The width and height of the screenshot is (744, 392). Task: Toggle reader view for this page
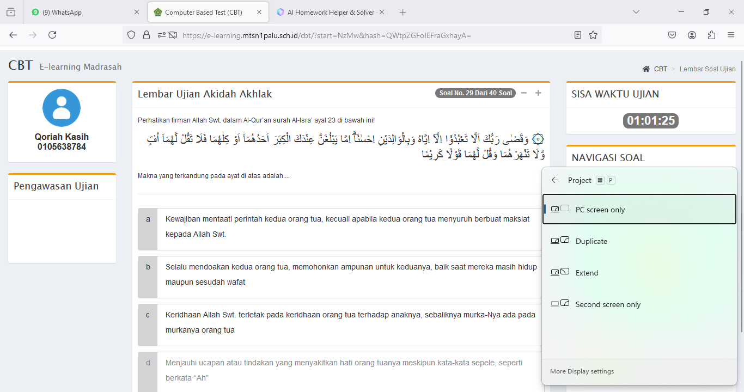click(x=578, y=35)
